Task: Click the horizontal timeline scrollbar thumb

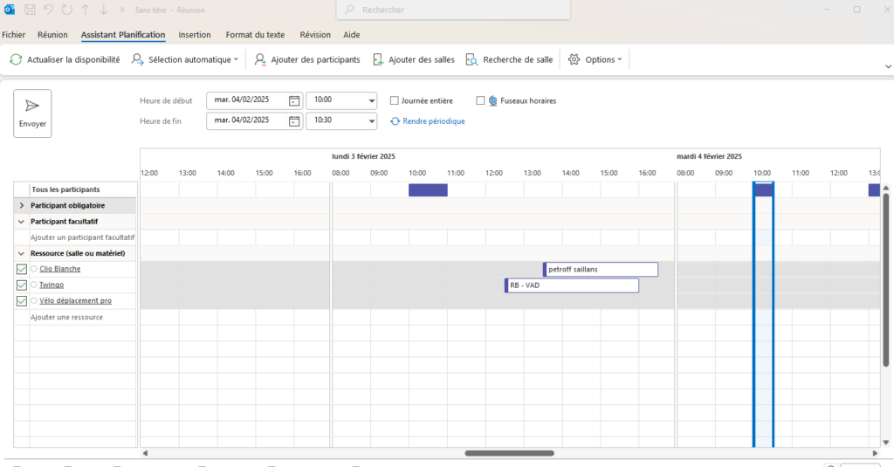Action: (509, 453)
